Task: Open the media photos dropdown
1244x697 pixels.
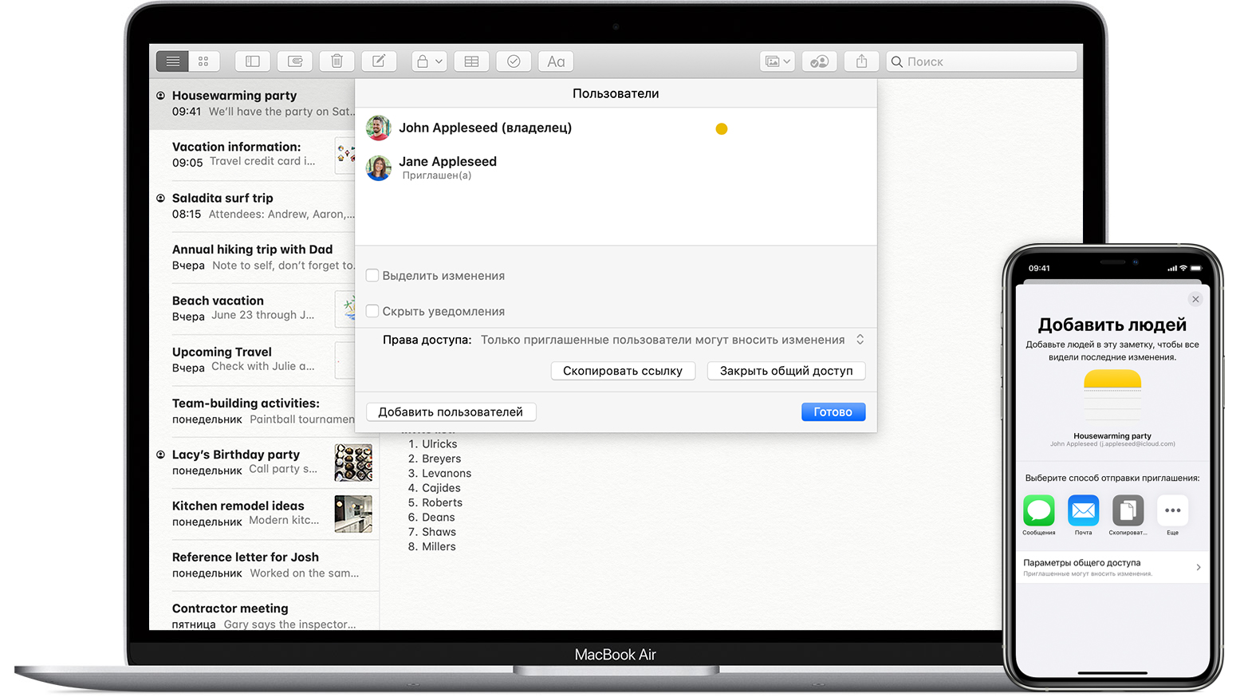Action: (777, 61)
